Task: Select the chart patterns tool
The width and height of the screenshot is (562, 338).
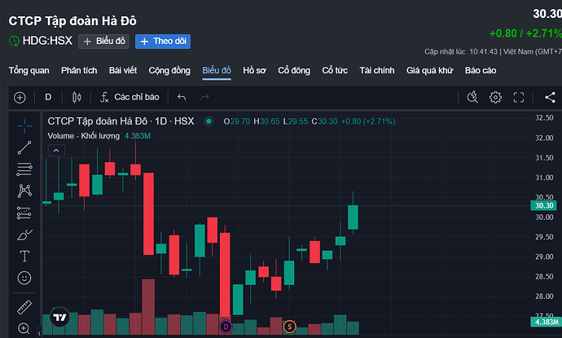Action: coord(25,191)
